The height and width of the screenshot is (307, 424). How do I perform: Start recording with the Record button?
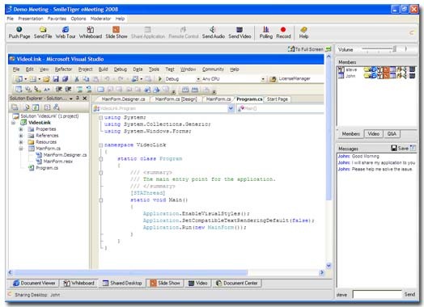pyautogui.click(x=283, y=32)
